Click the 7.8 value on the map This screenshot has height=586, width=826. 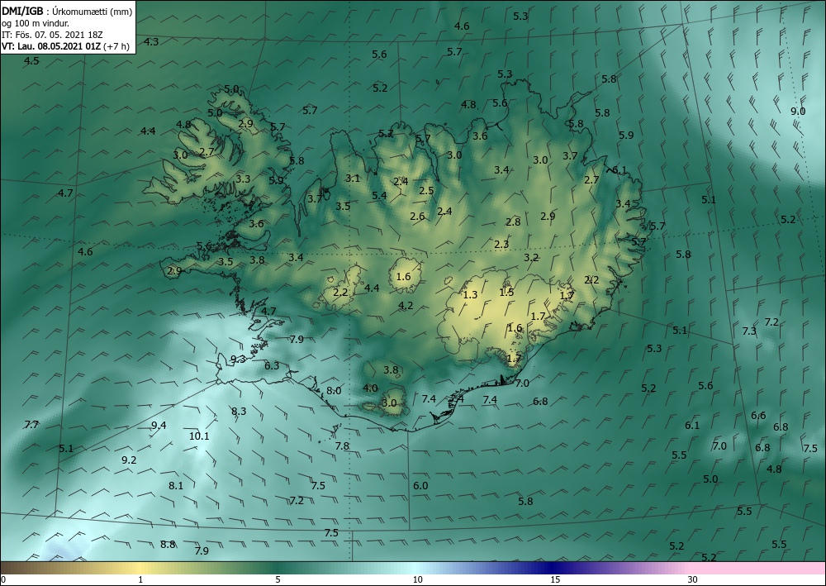click(x=343, y=446)
